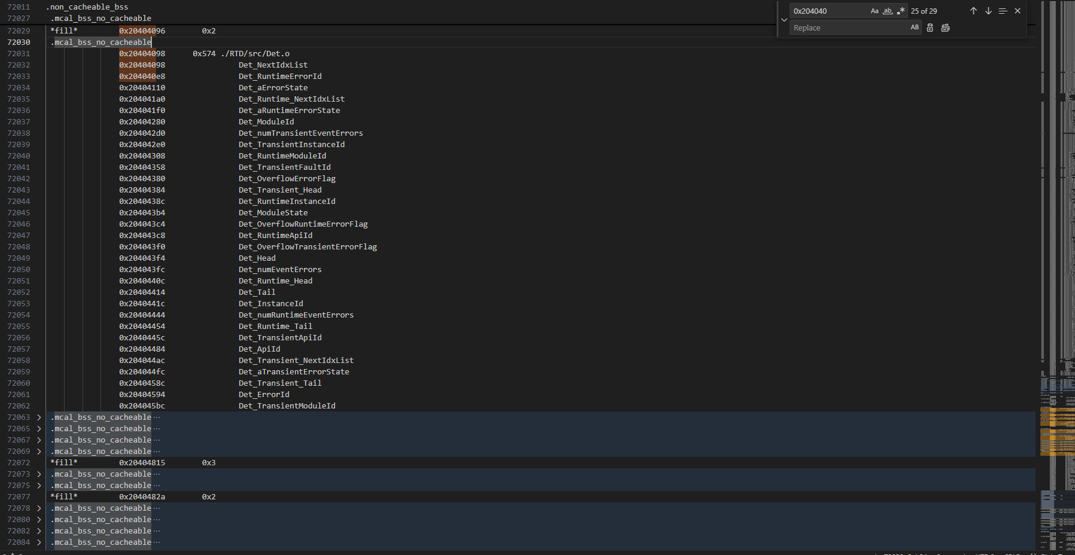Click the minimap to jump in file
Viewport: 1075px width, 555px height.
click(x=1057, y=275)
